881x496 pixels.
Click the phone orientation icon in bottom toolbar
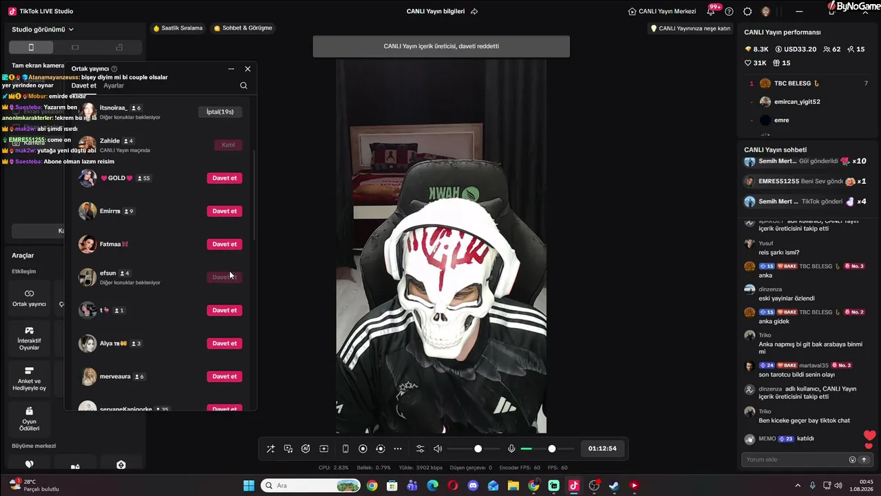point(346,448)
